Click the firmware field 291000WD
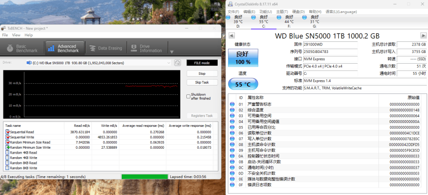 pyautogui.click(x=330, y=44)
